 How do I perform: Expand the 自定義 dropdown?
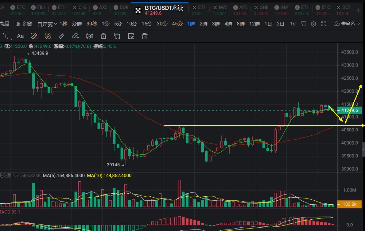pyautogui.click(x=47, y=24)
